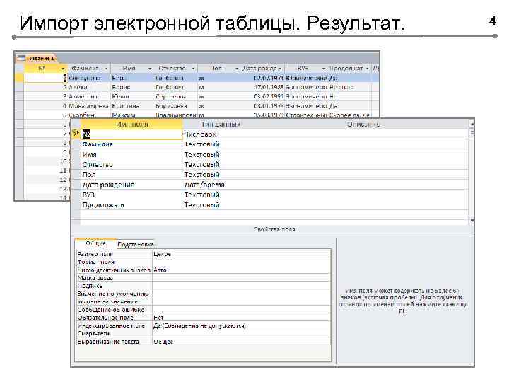
Task: Click the Значение по умолчанию property field
Action: [x=242, y=294]
